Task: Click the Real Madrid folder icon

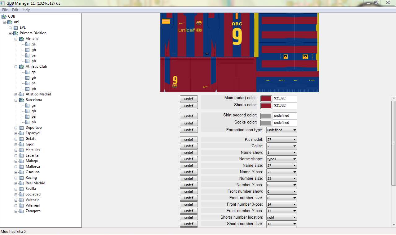Action: pos(21,183)
